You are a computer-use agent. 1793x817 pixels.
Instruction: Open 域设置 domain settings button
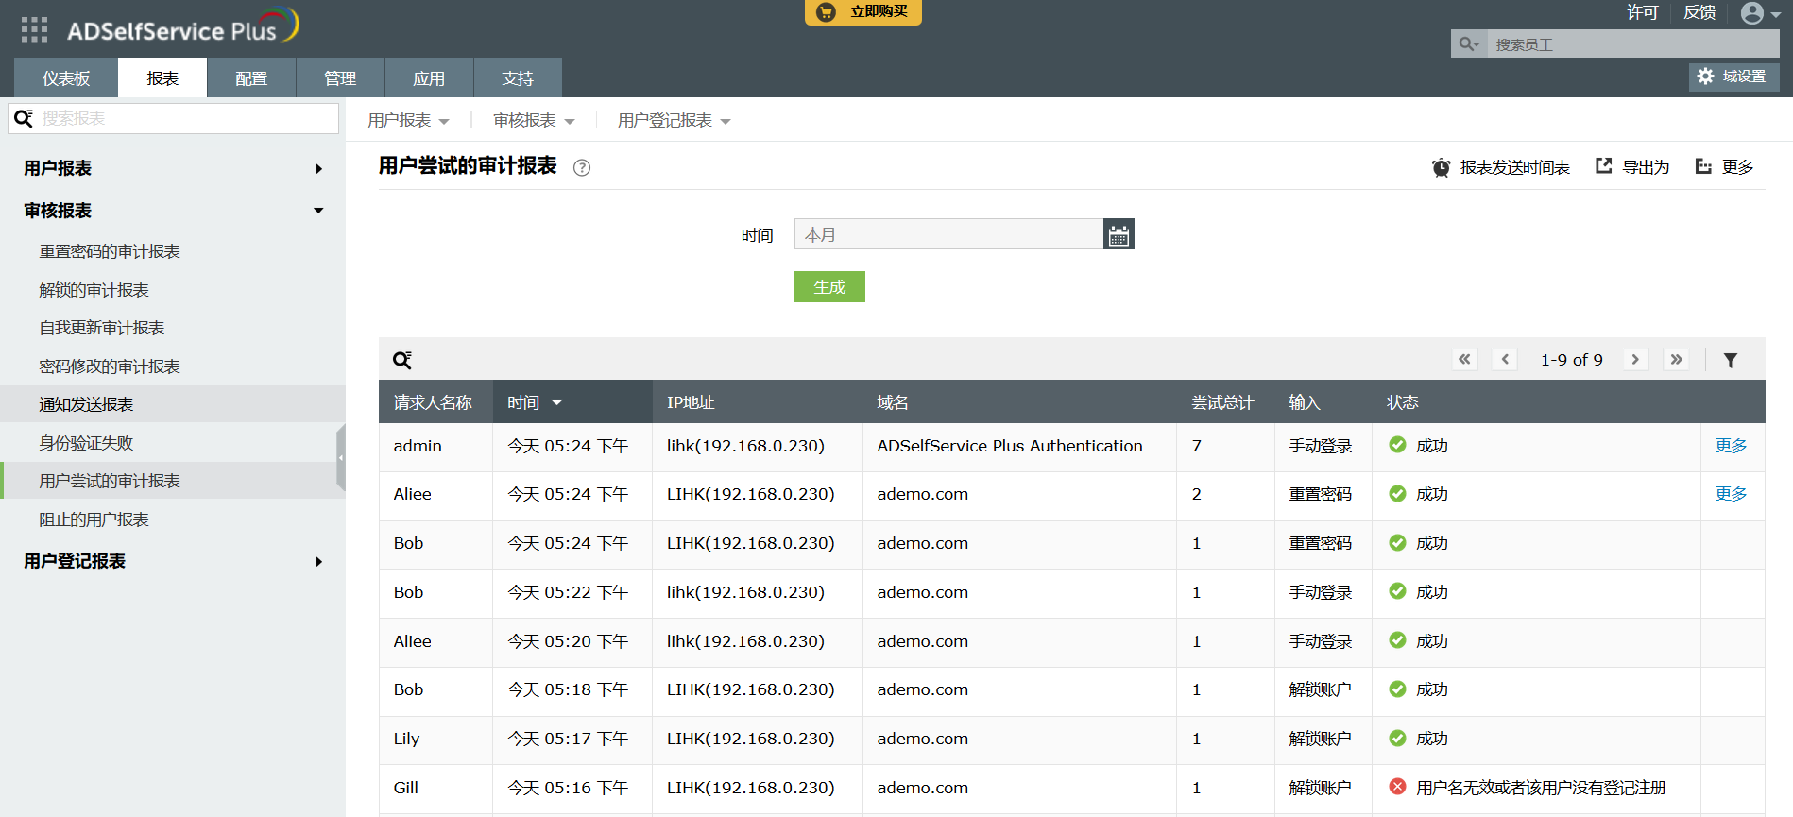point(1733,77)
